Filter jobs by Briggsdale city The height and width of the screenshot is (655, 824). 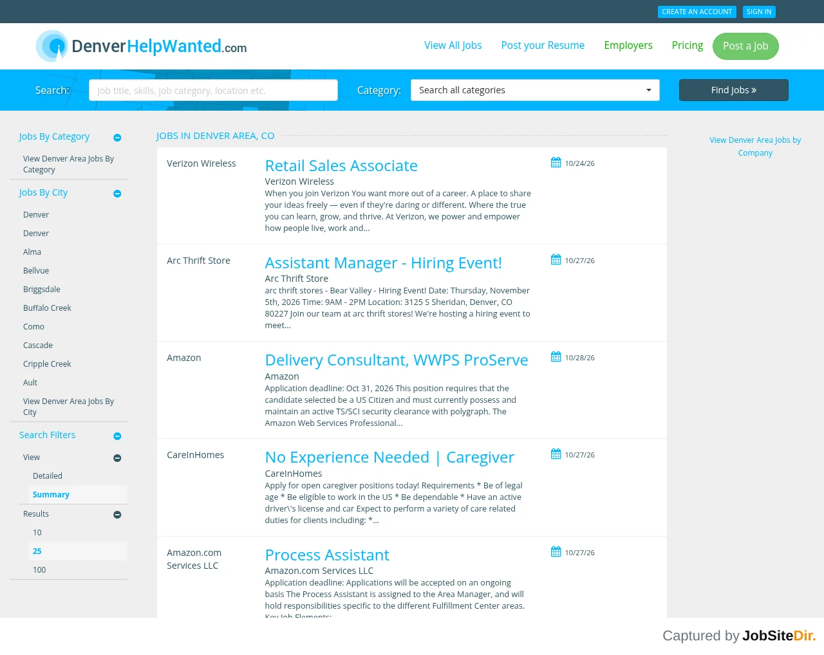[x=42, y=290]
